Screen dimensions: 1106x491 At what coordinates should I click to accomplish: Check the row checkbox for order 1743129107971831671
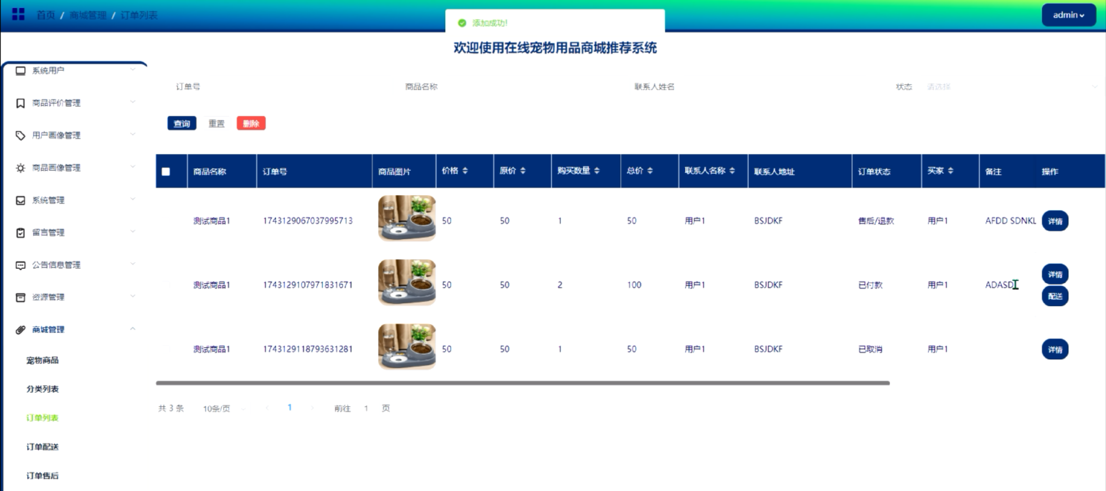click(166, 285)
